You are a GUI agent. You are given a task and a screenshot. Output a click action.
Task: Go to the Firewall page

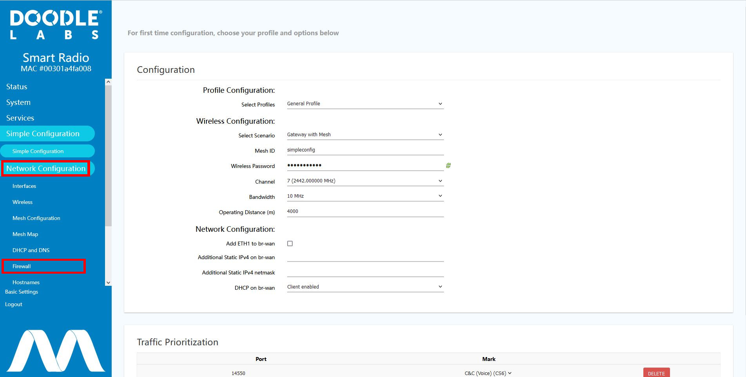22,266
